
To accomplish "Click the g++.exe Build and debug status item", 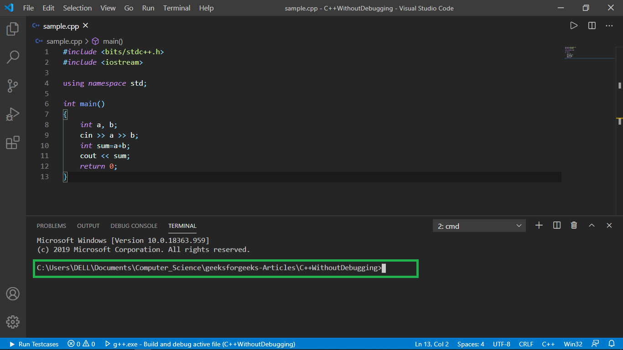I will 200,344.
